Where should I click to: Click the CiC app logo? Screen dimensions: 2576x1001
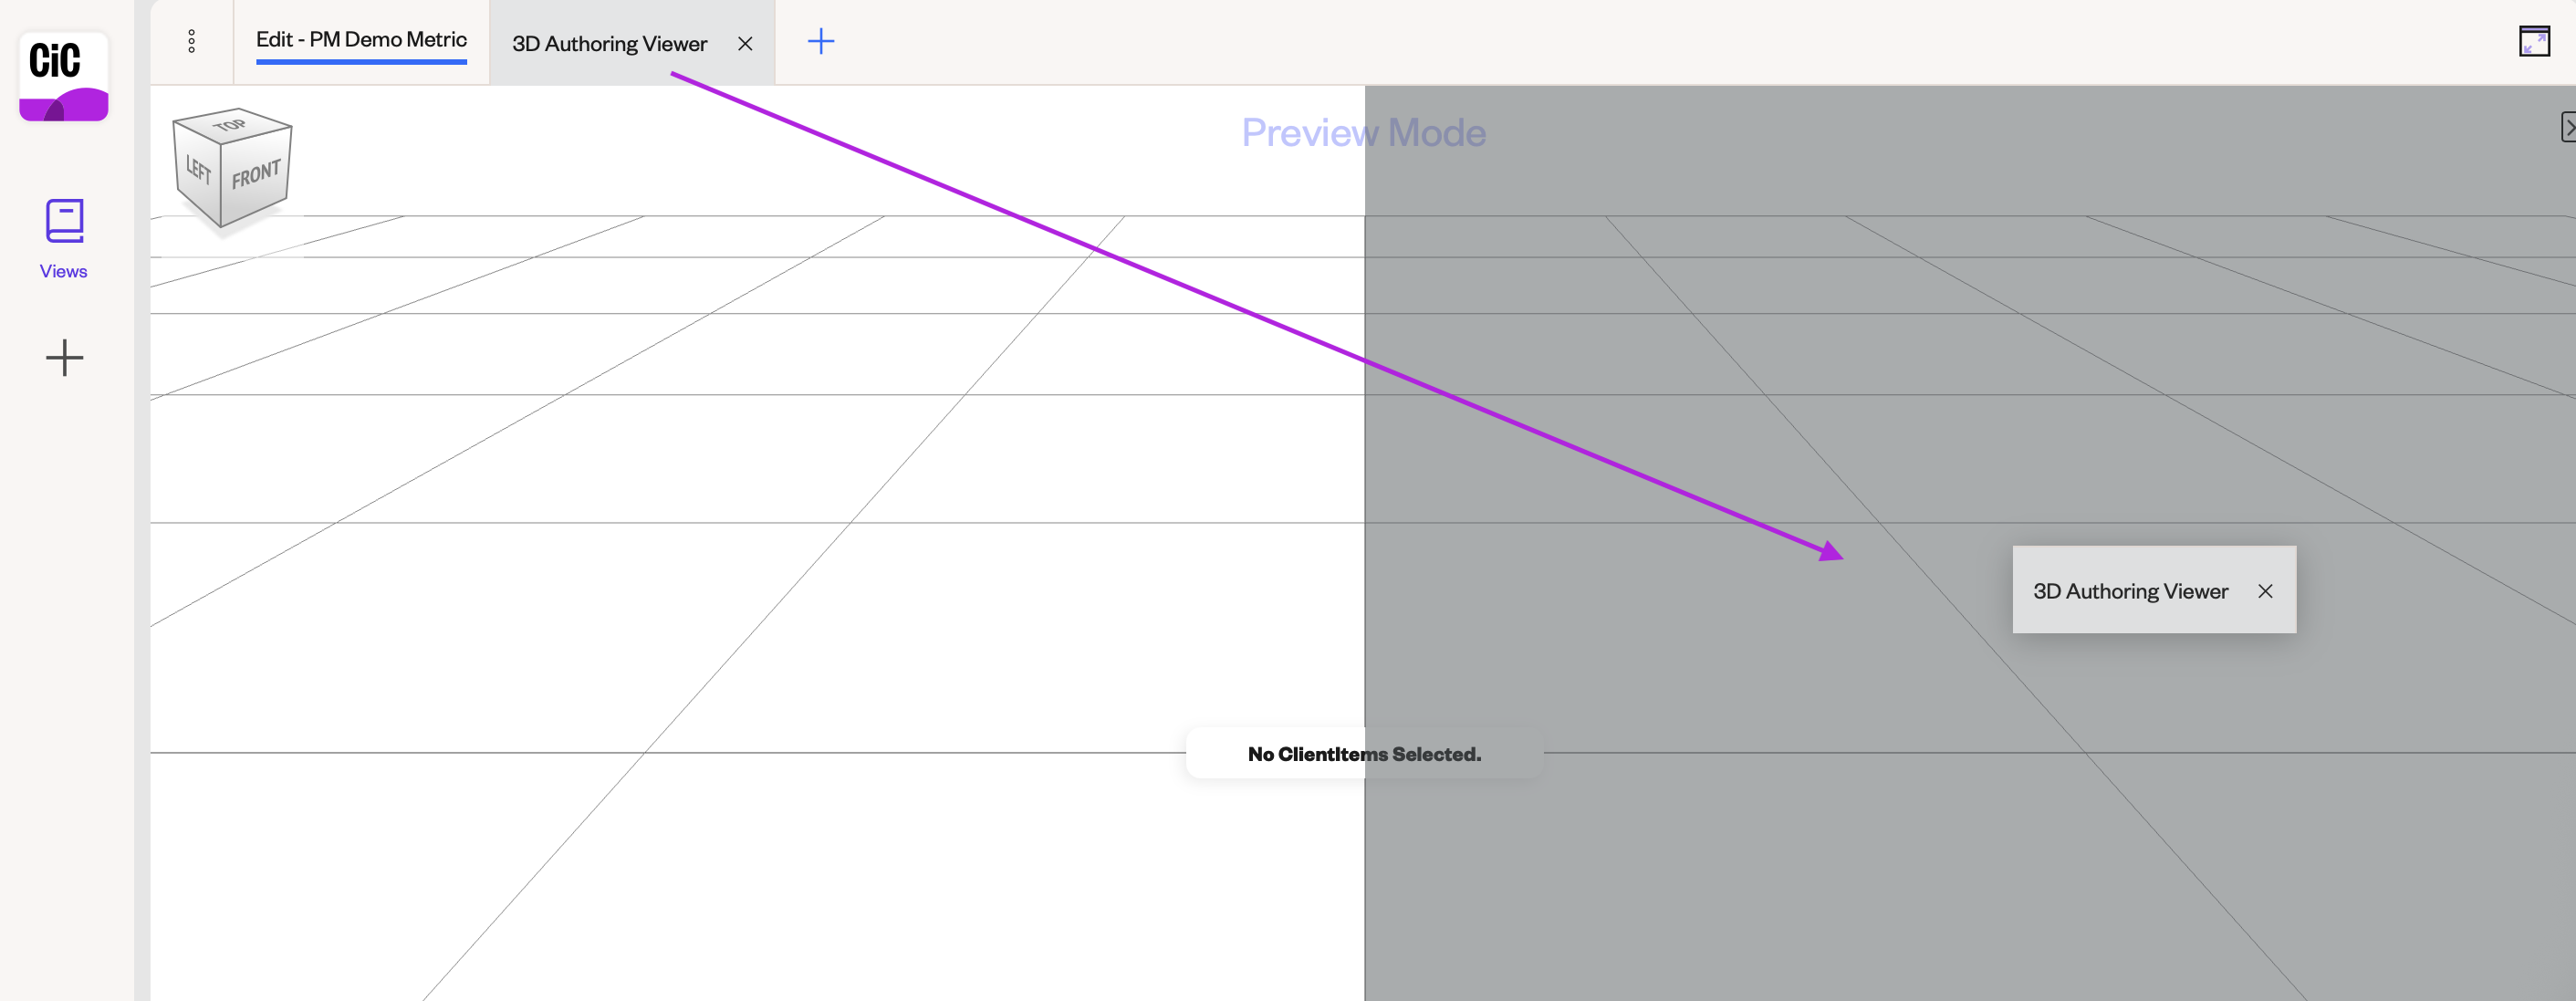[x=64, y=77]
